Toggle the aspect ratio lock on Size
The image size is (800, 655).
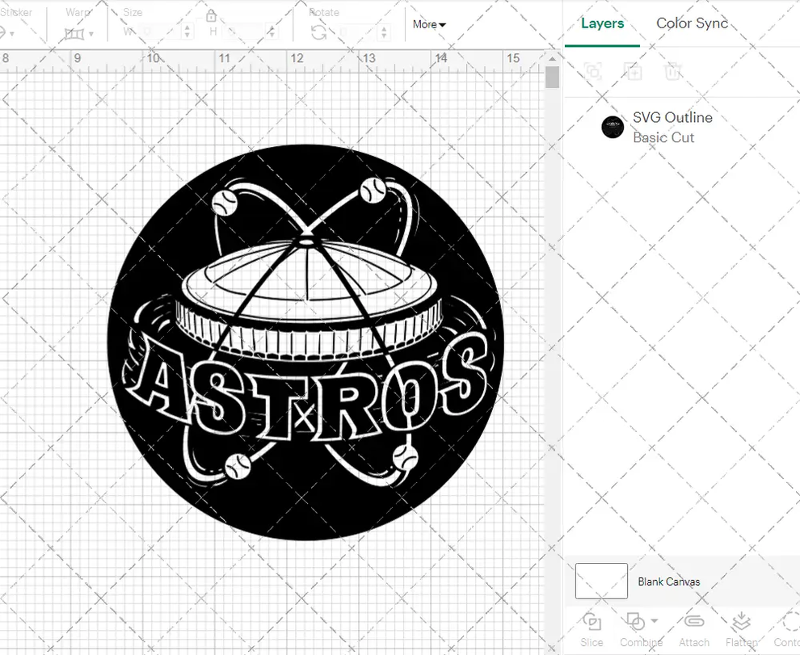[212, 15]
